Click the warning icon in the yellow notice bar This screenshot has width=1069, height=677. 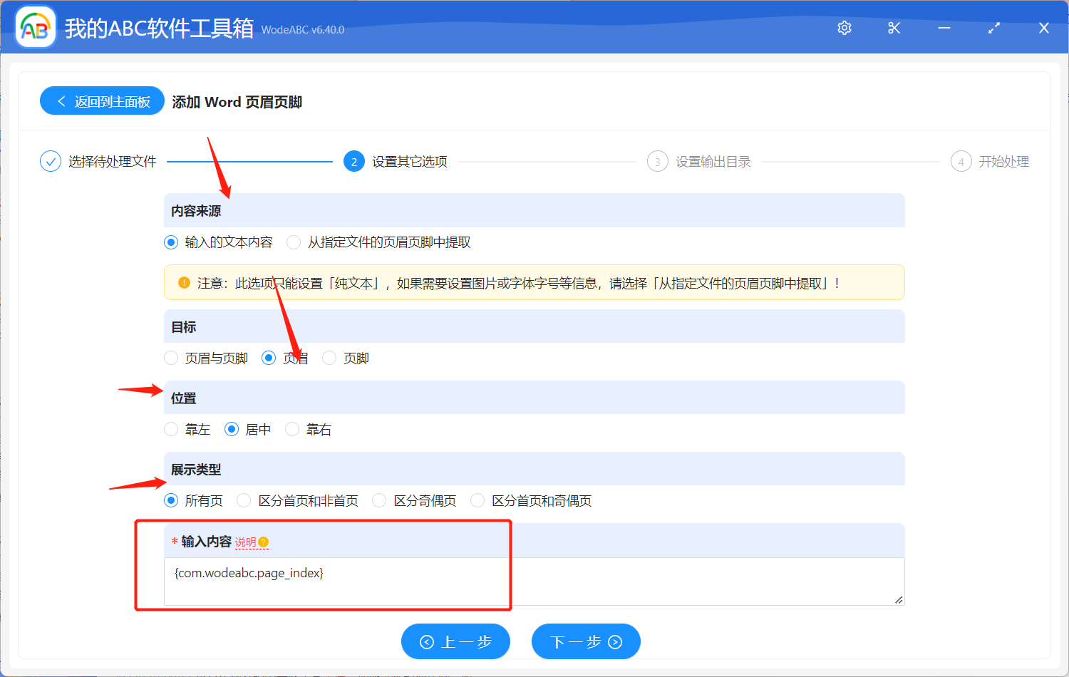coord(184,282)
